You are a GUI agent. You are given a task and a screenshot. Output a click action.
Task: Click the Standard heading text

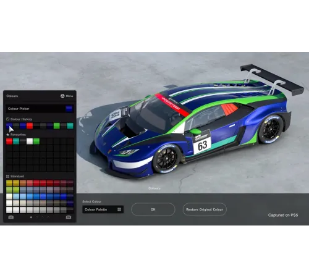point(17,176)
